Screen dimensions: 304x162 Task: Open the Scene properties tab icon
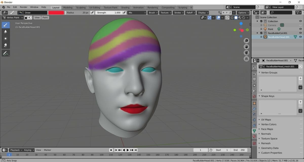[254, 91]
